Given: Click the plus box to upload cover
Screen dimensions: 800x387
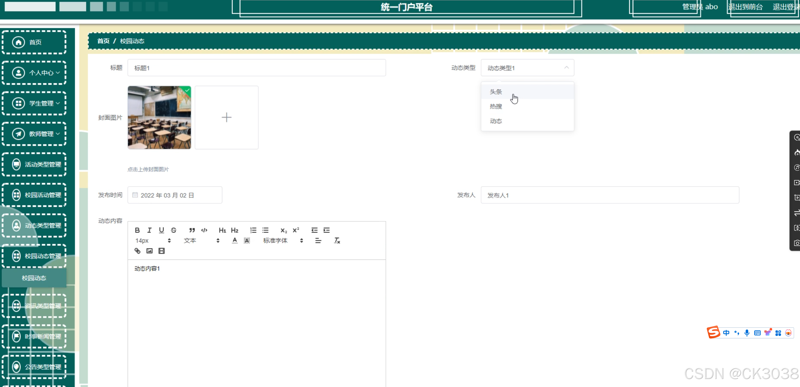Looking at the screenshot, I should click(x=226, y=117).
